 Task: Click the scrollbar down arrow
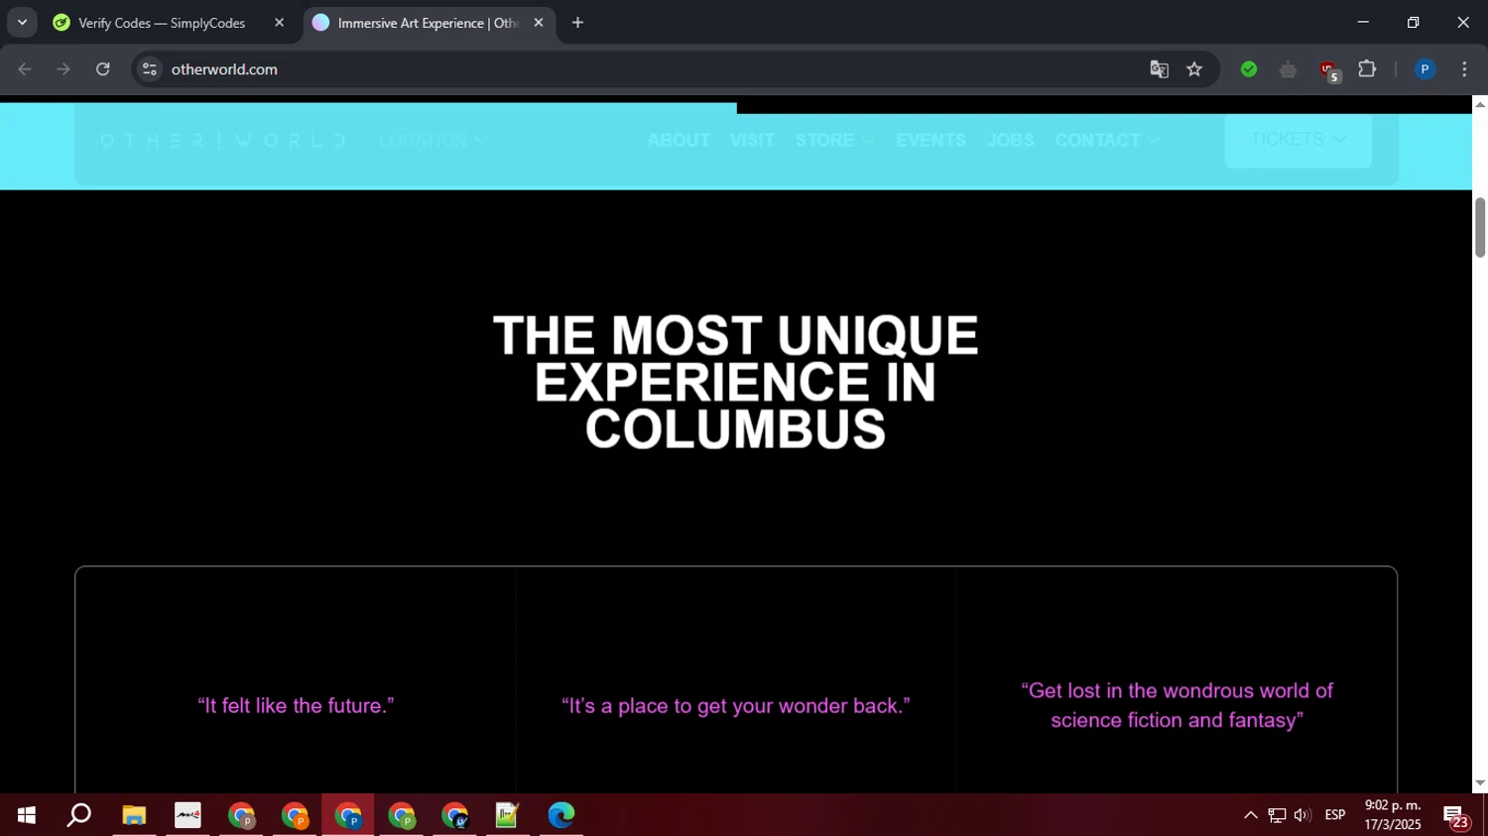pyautogui.click(x=1479, y=783)
